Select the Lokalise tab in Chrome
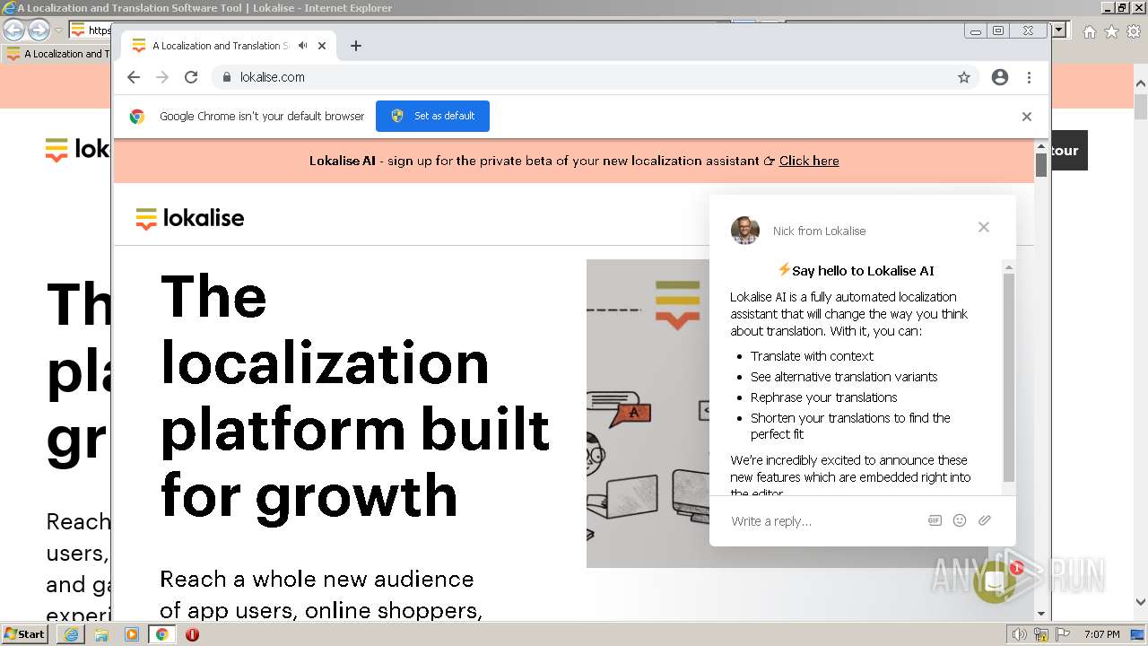 click(x=229, y=46)
